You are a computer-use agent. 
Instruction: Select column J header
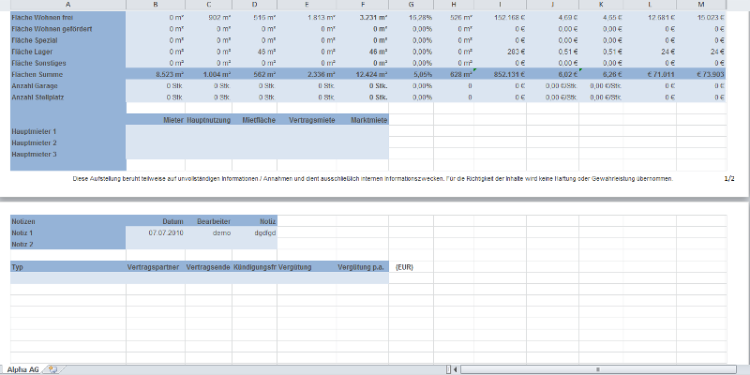(x=552, y=5)
